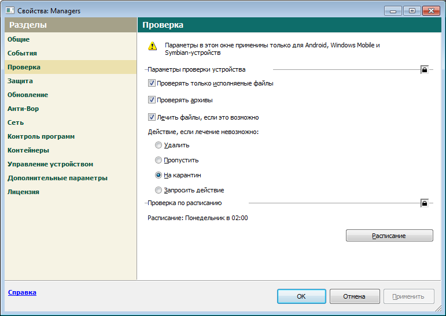This screenshot has width=446, height=316.
Task: Click the Применить button
Action: coord(409,296)
